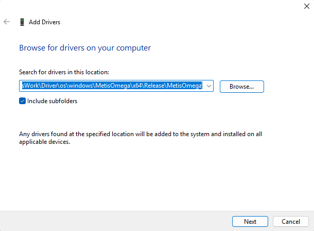Screen dimensions: 314x231
Task: Click the Browse for drivers on your computer heading
Action: click(85, 48)
